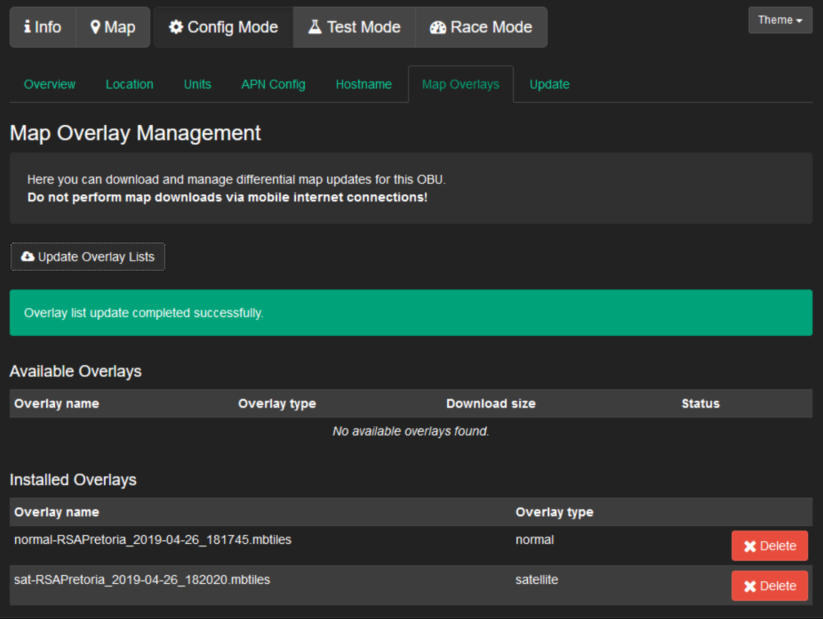823x619 pixels.
Task: Open the Map view via pin icon
Action: (x=95, y=27)
